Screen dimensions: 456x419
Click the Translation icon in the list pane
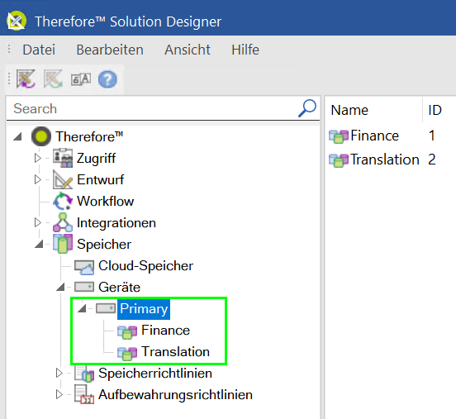pyautogui.click(x=339, y=160)
